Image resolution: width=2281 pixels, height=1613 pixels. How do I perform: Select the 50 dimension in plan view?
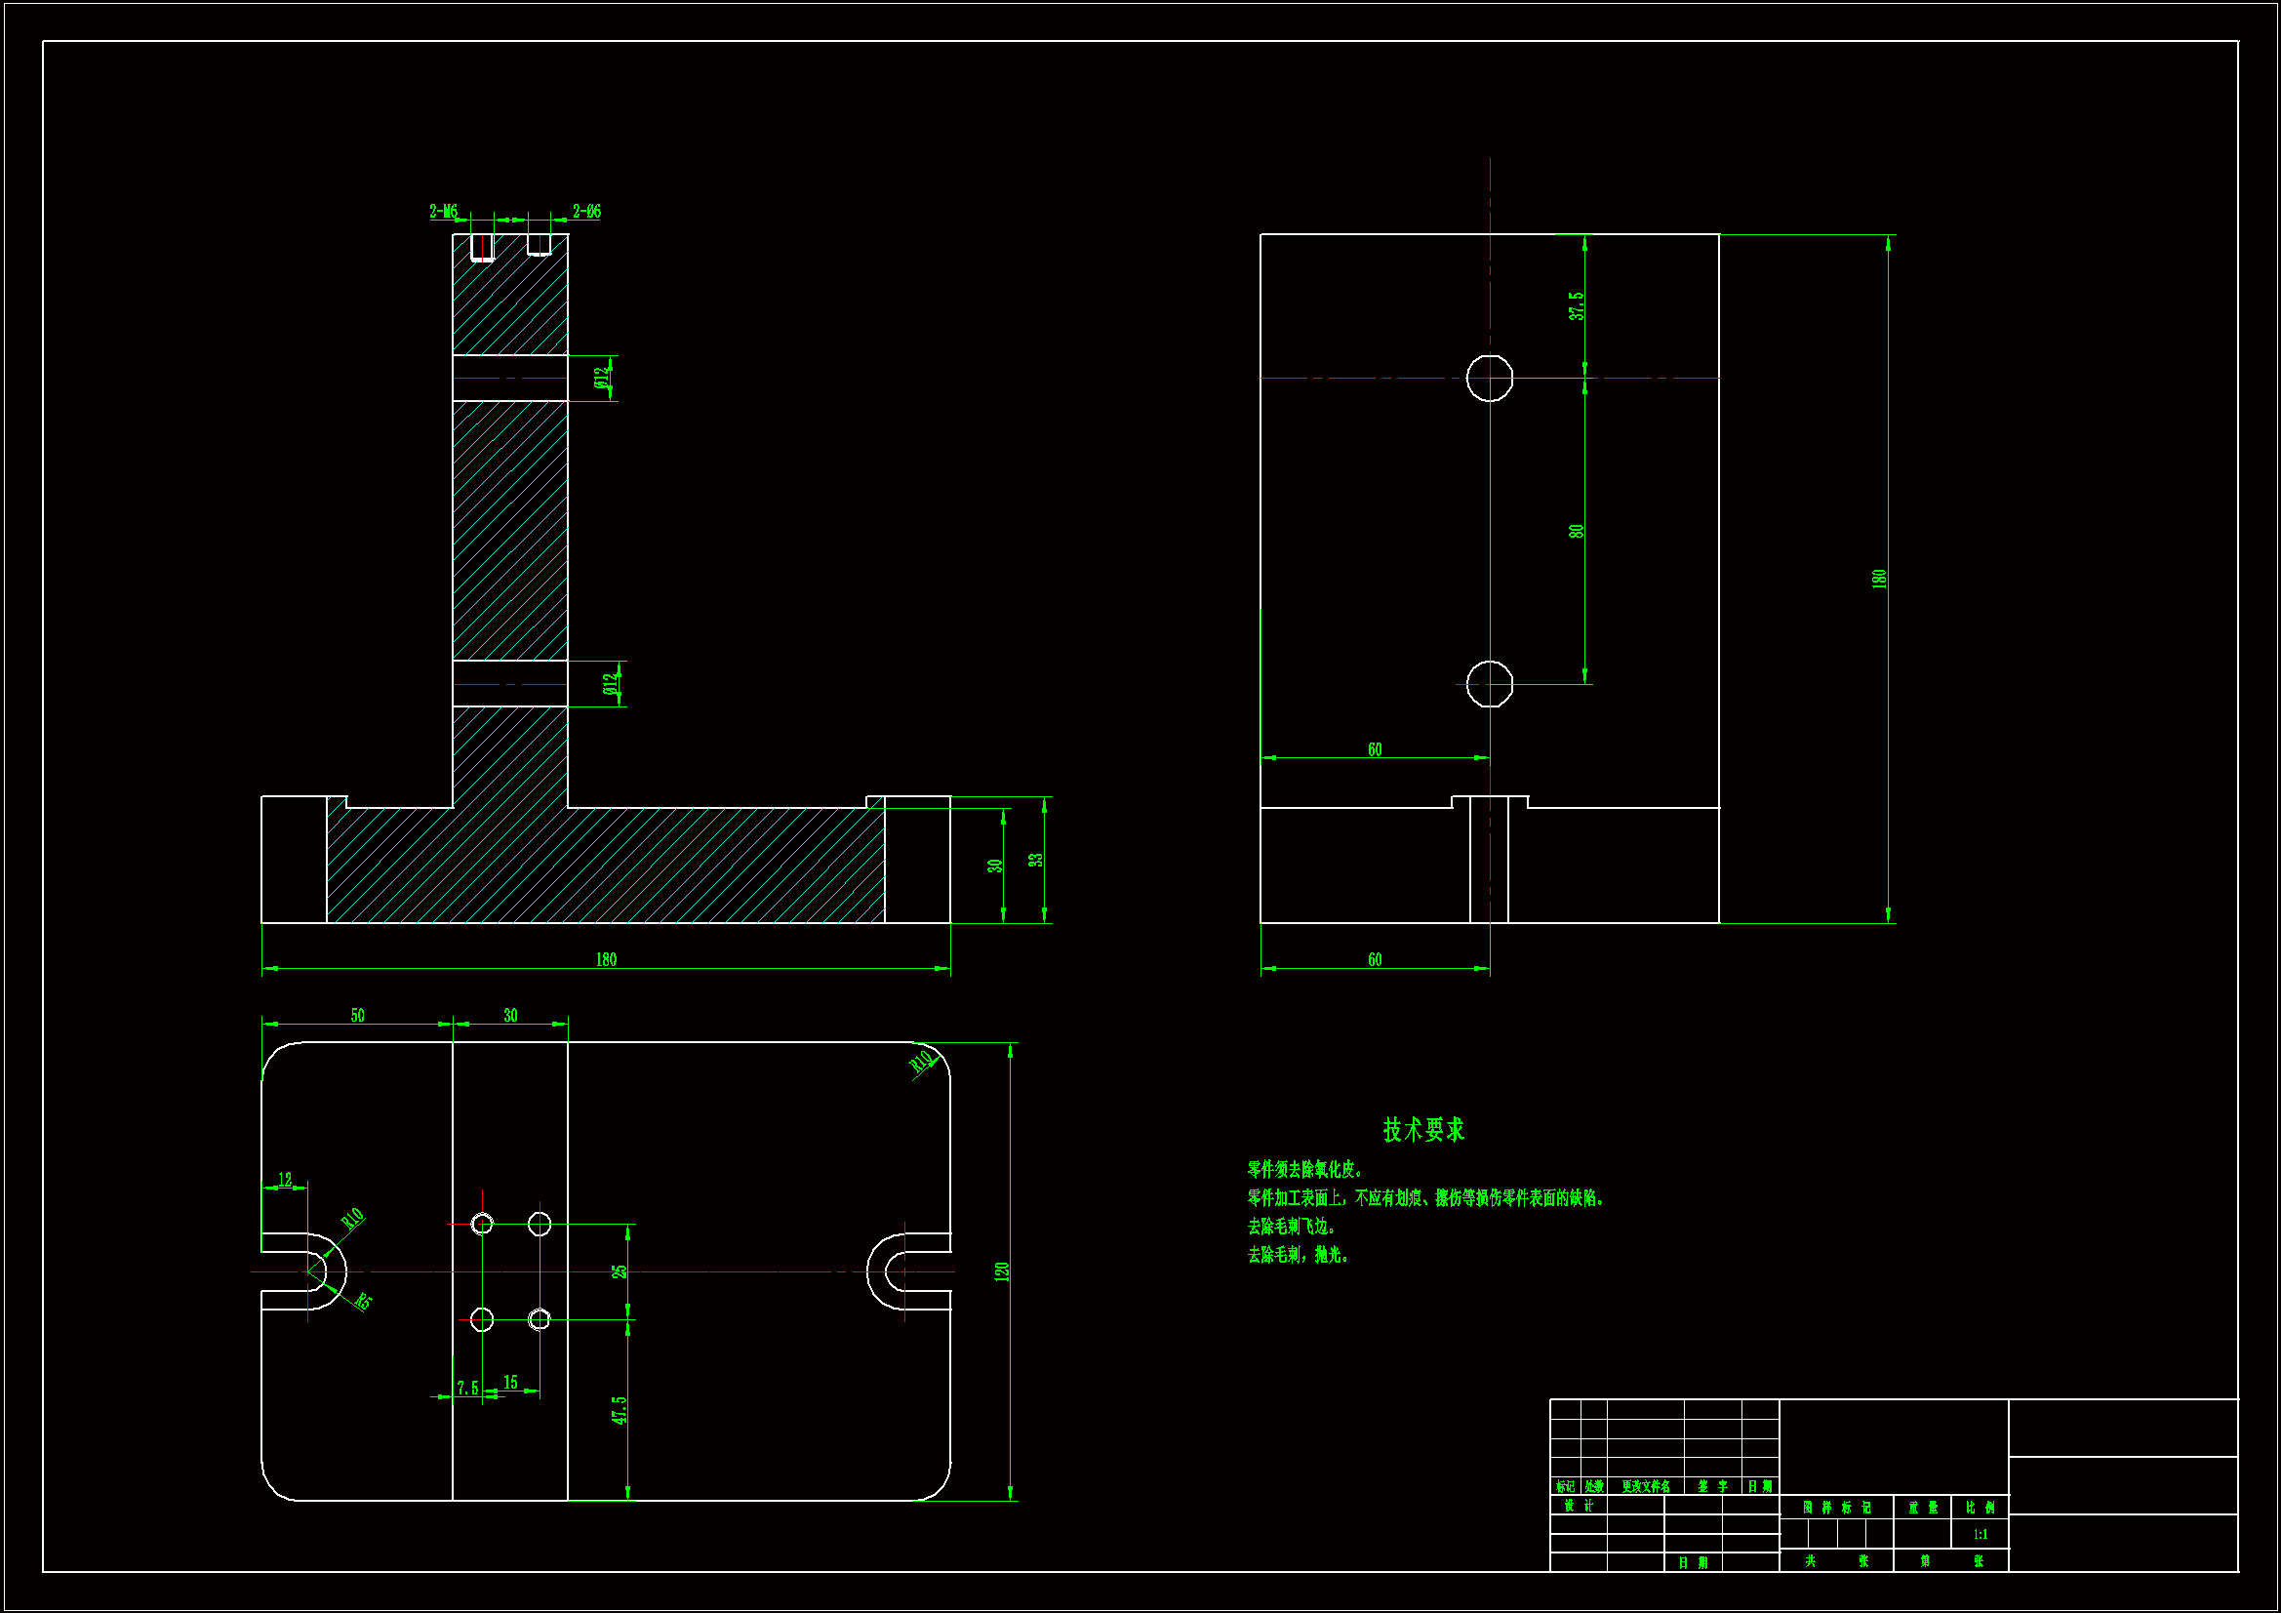[x=358, y=1016]
